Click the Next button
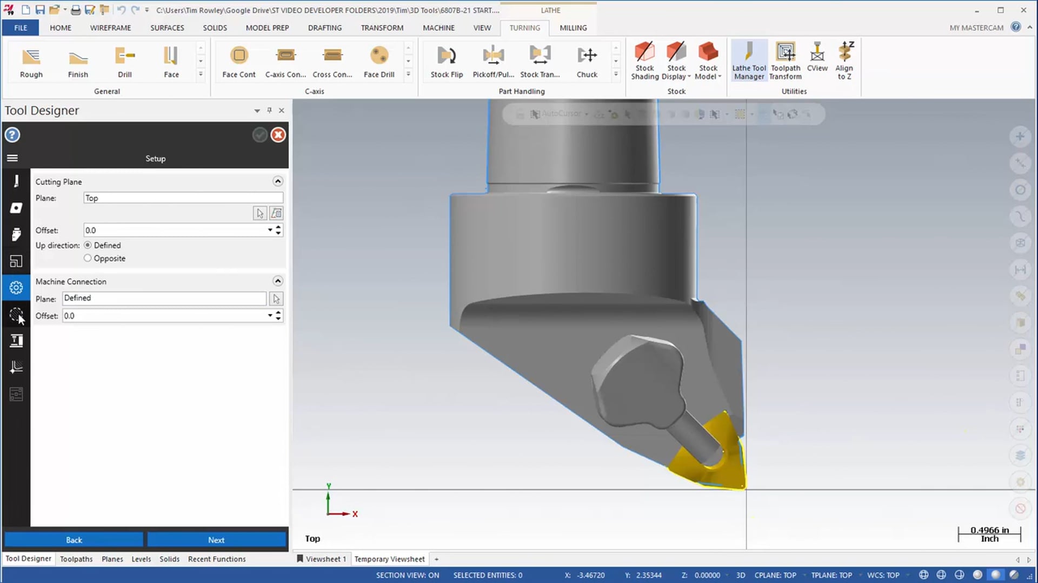 (216, 540)
